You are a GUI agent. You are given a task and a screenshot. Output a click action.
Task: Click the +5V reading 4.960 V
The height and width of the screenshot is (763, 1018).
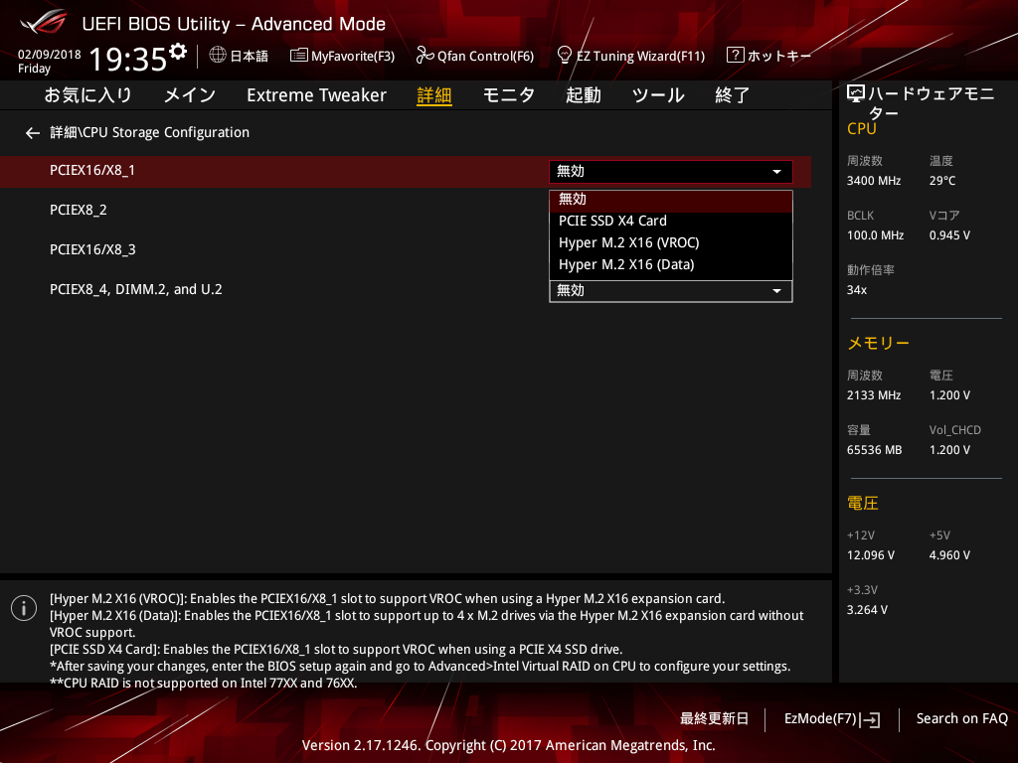click(x=949, y=555)
